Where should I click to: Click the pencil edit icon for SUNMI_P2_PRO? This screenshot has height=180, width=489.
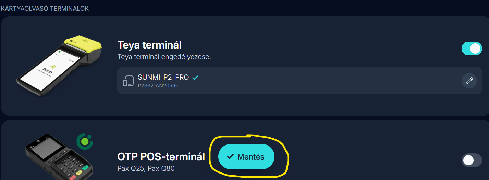click(469, 81)
